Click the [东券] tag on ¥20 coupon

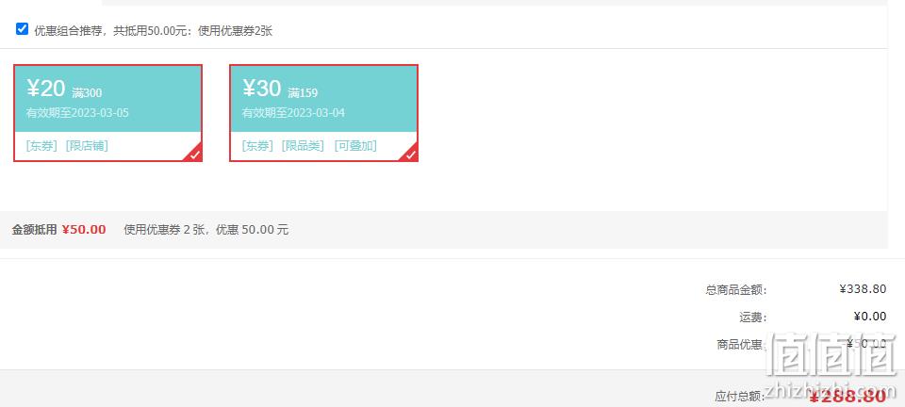tap(41, 146)
